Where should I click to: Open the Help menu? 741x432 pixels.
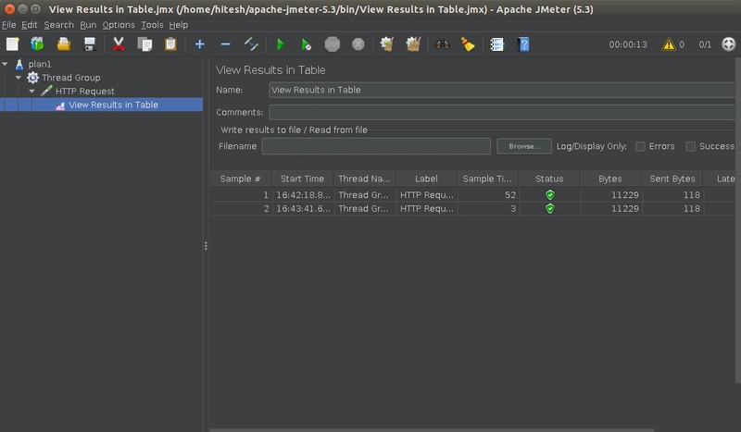pyautogui.click(x=178, y=25)
